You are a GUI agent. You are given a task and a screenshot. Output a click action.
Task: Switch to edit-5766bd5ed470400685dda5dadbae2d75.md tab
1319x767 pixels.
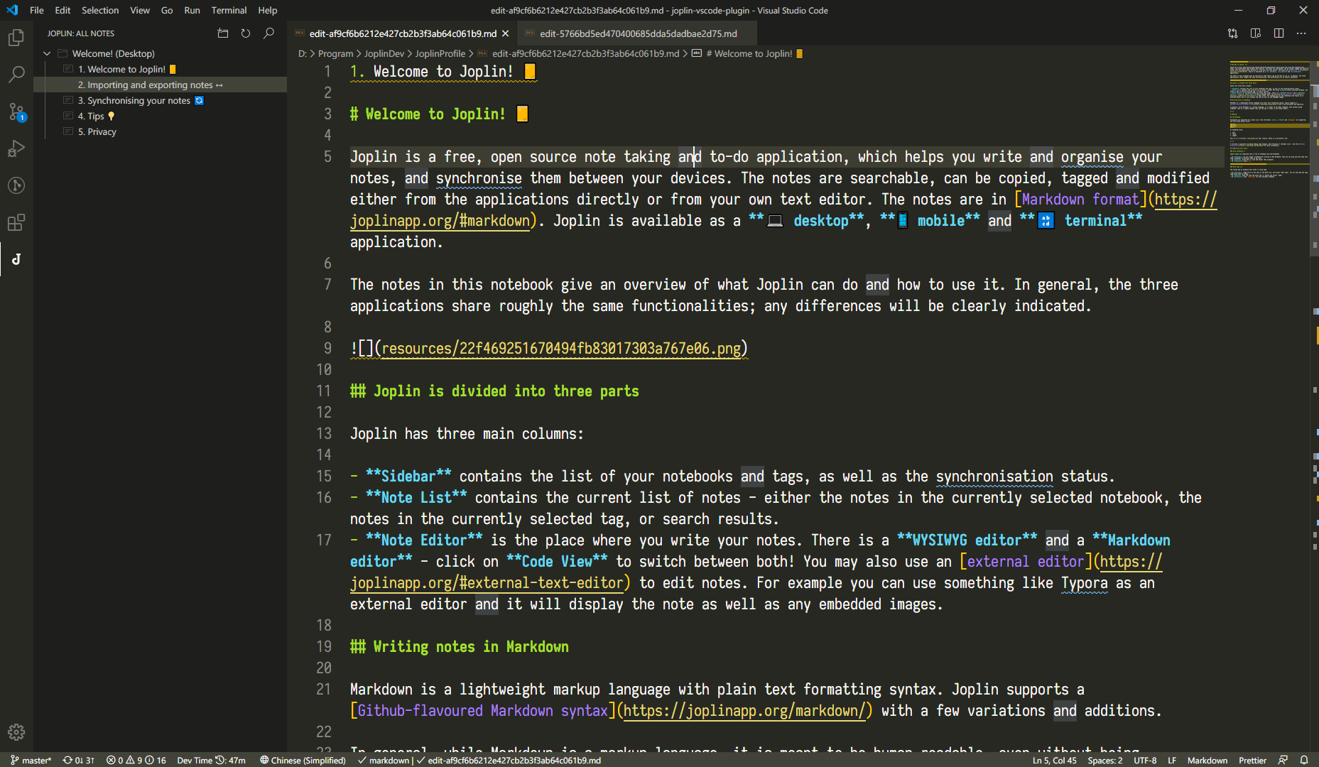coord(638,33)
